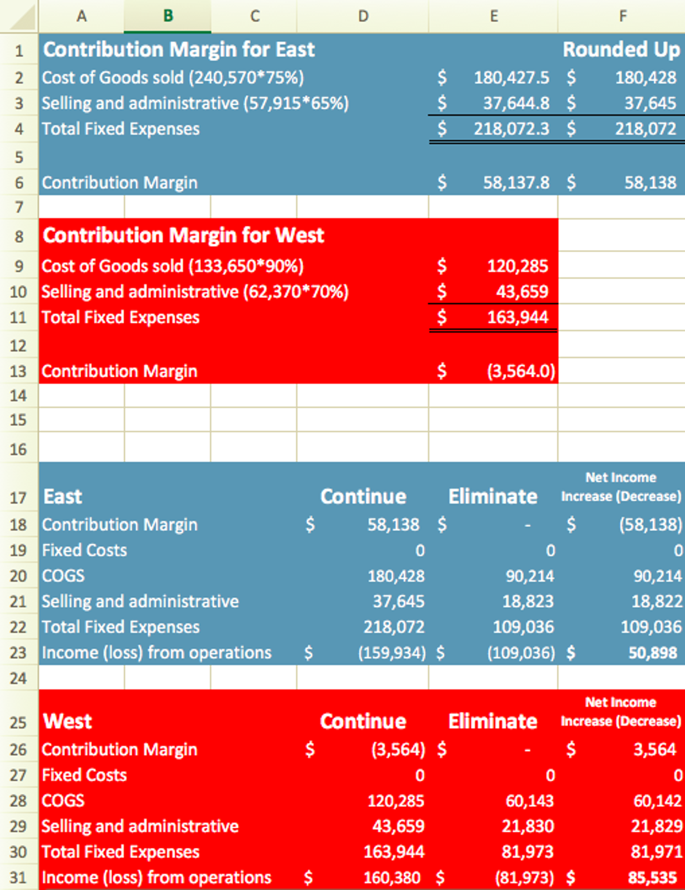
Task: Click 'Total Fixed Expenses' label in row 22
Action: click(121, 627)
